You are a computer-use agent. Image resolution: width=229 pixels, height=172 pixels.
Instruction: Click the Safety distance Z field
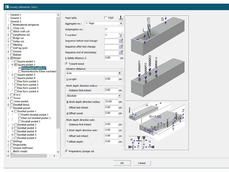[x=112, y=58]
